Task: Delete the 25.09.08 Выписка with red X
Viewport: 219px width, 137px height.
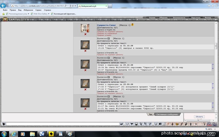Action: (85, 90)
